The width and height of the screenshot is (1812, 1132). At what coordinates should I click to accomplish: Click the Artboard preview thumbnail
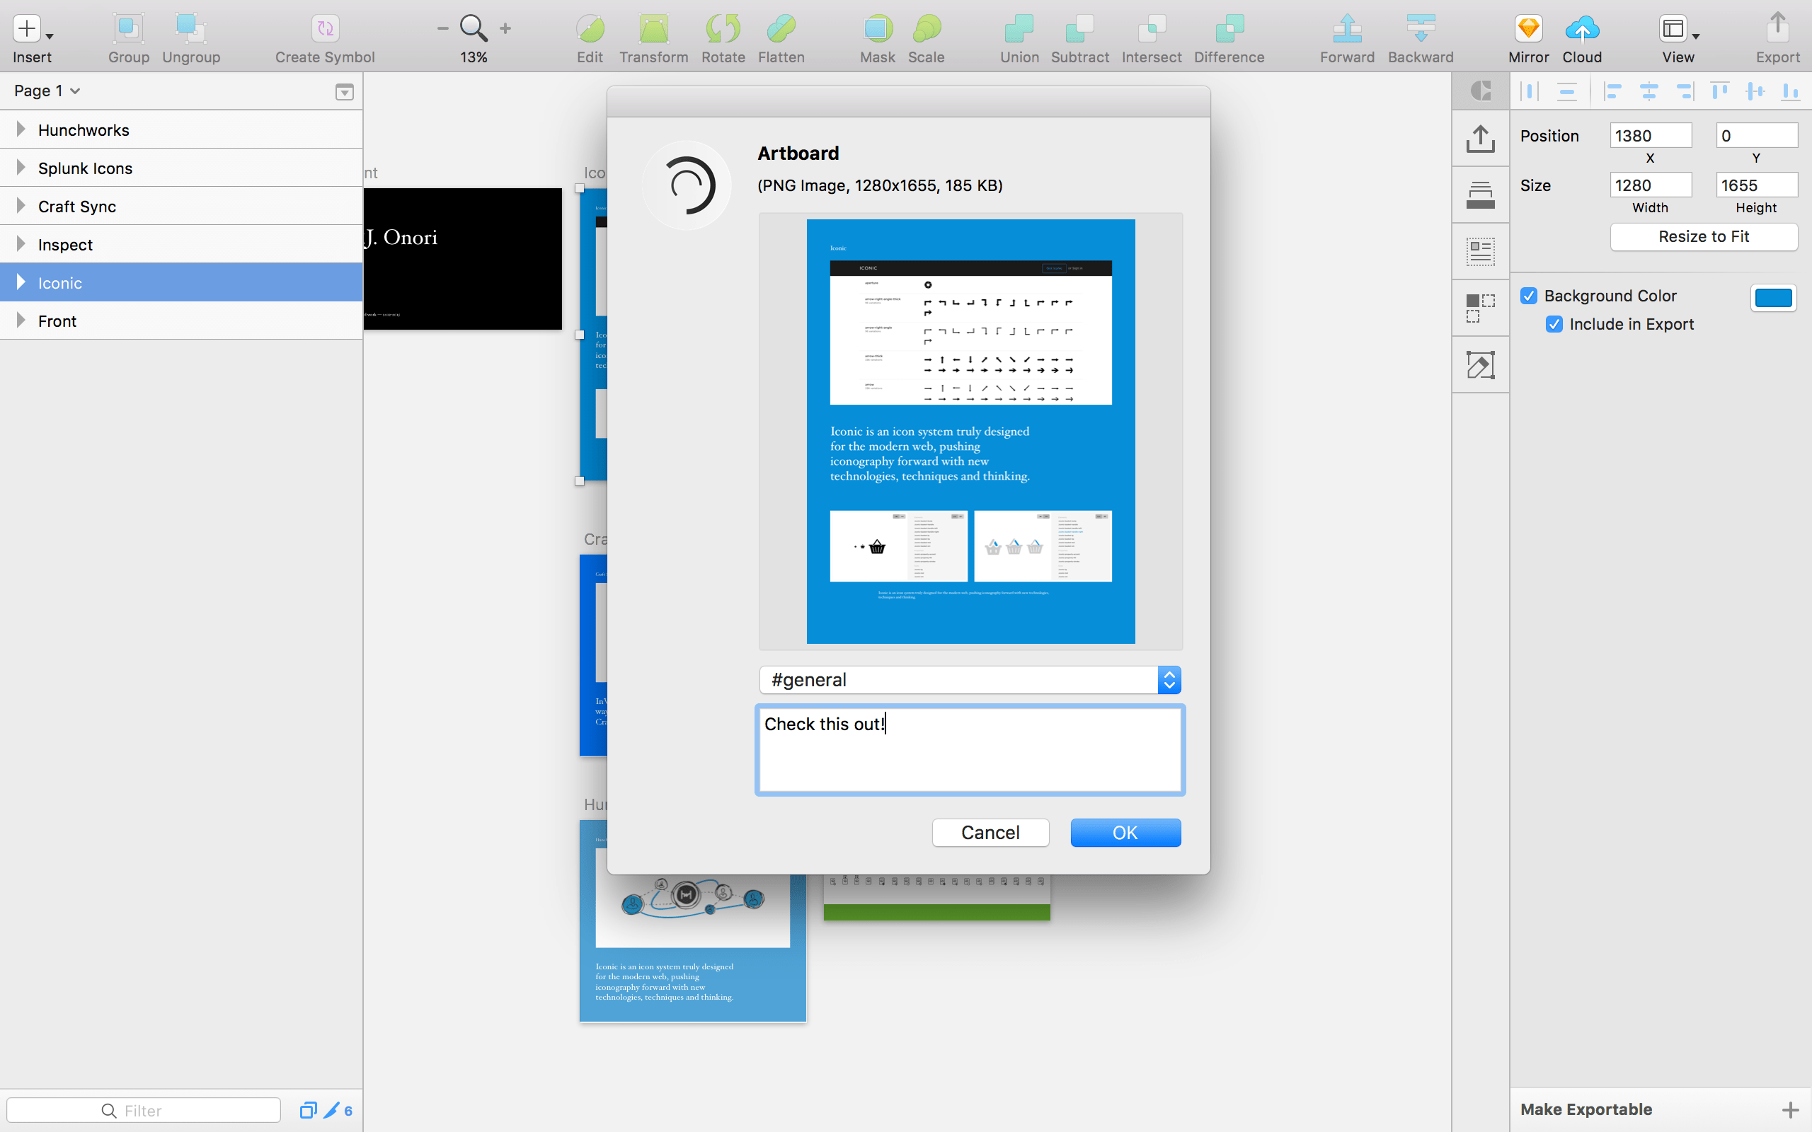pyautogui.click(x=970, y=430)
